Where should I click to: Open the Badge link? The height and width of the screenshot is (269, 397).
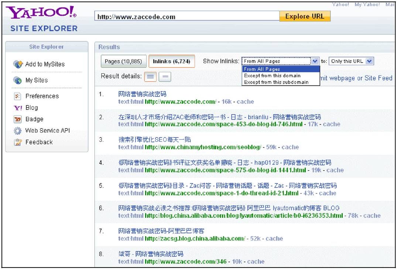tap(34, 119)
